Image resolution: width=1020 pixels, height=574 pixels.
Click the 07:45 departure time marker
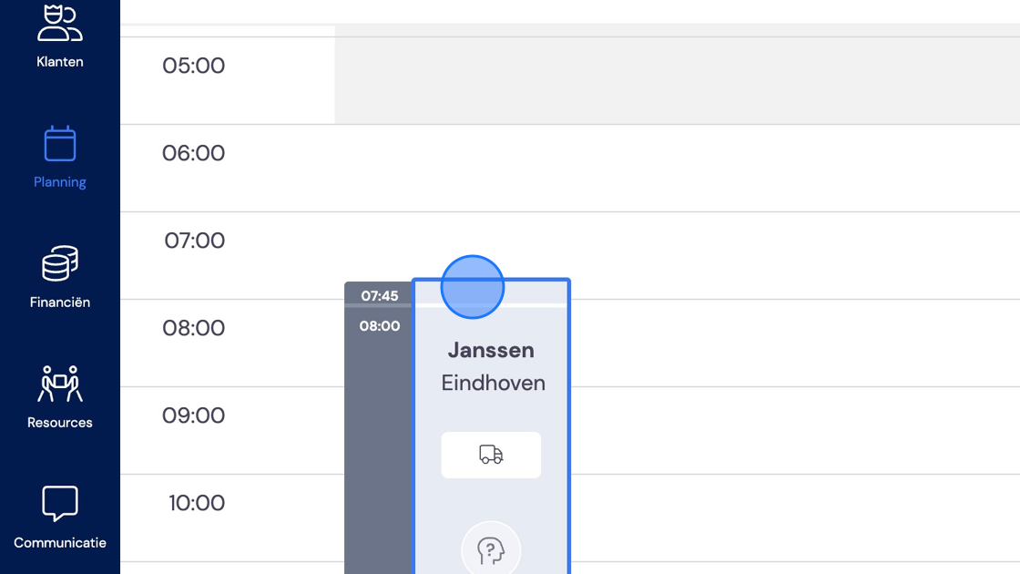click(x=379, y=296)
